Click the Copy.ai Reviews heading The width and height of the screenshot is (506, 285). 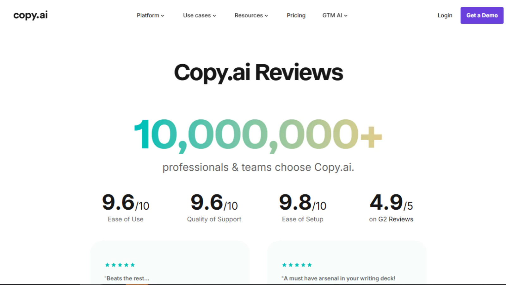click(x=258, y=73)
